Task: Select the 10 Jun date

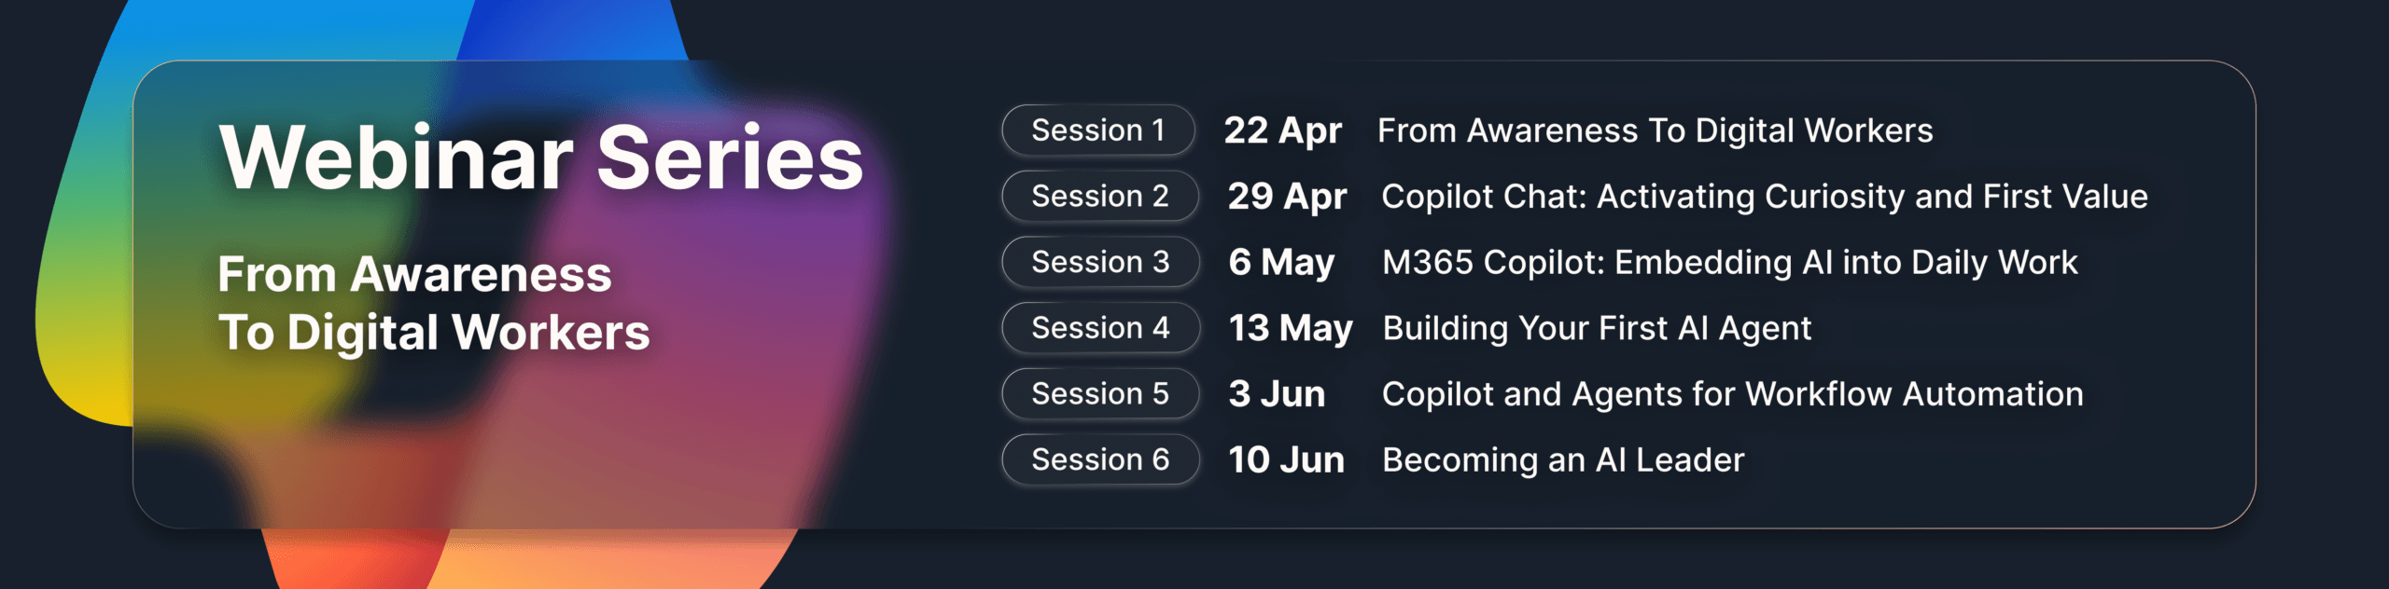Action: (x=1286, y=459)
